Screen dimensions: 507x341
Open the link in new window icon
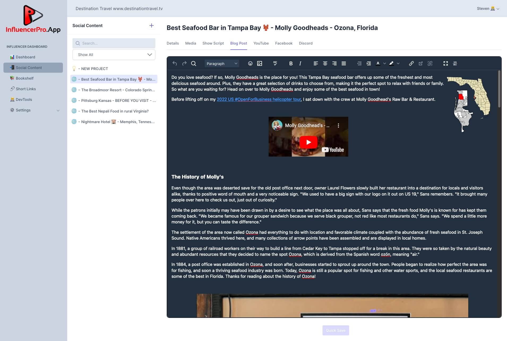click(x=420, y=63)
